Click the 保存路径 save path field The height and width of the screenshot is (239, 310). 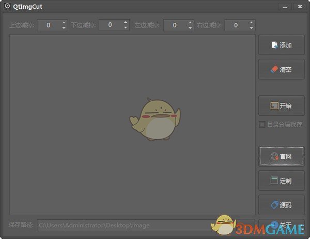(x=124, y=225)
